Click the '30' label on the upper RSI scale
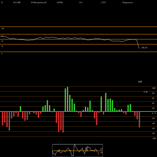 (x=2, y=46)
